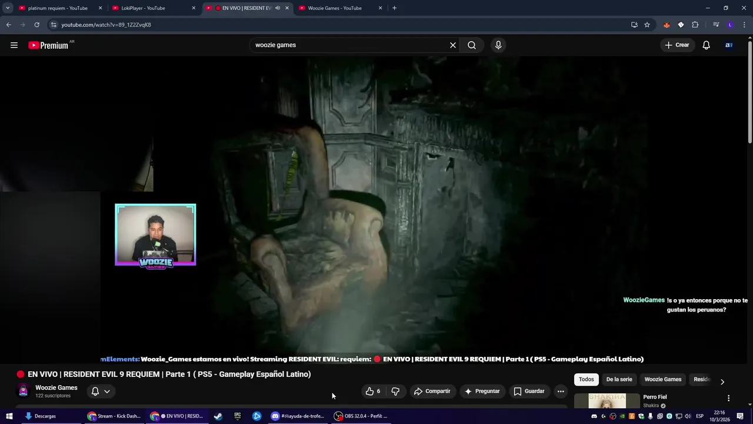Open Woozie Games channel avatar
The image size is (753, 424).
(23, 391)
